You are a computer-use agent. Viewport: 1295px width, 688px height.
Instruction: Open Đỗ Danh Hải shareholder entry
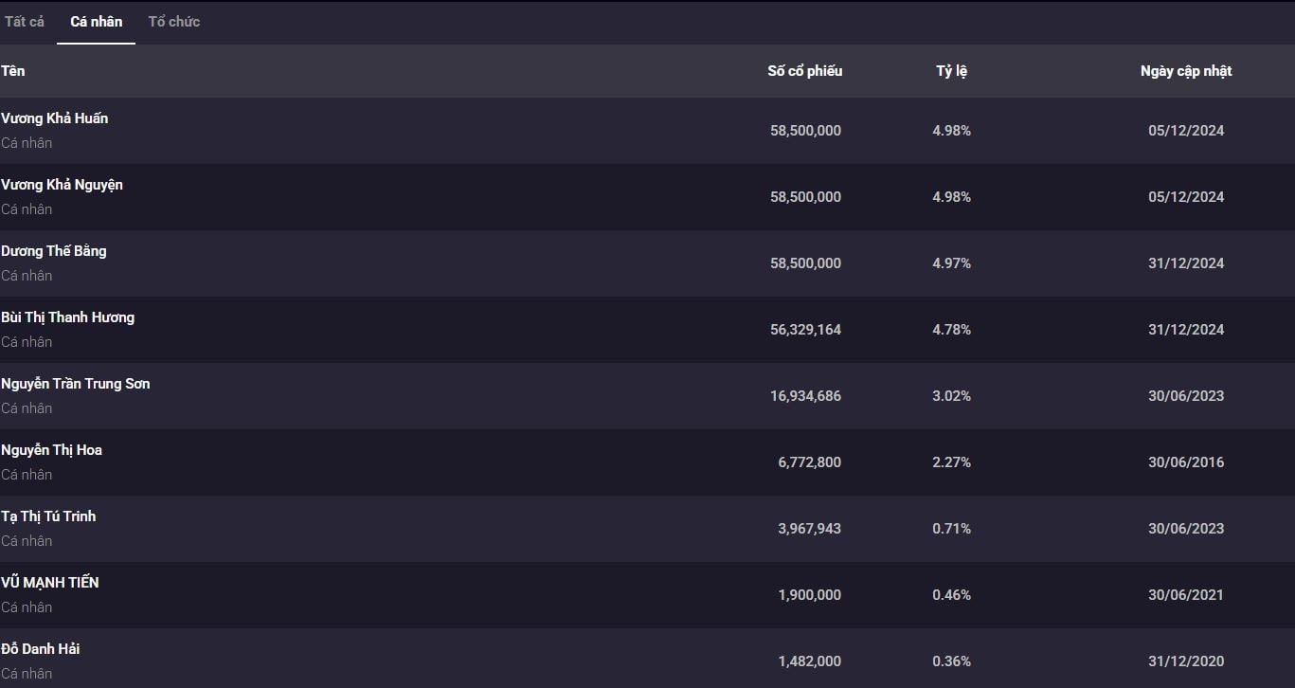(41, 649)
